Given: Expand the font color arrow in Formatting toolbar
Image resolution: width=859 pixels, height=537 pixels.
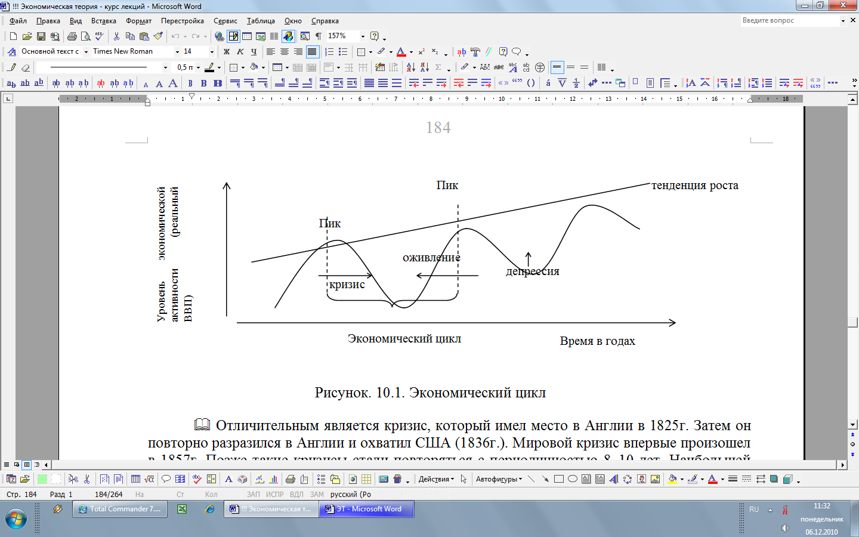Looking at the screenshot, I should 411,52.
